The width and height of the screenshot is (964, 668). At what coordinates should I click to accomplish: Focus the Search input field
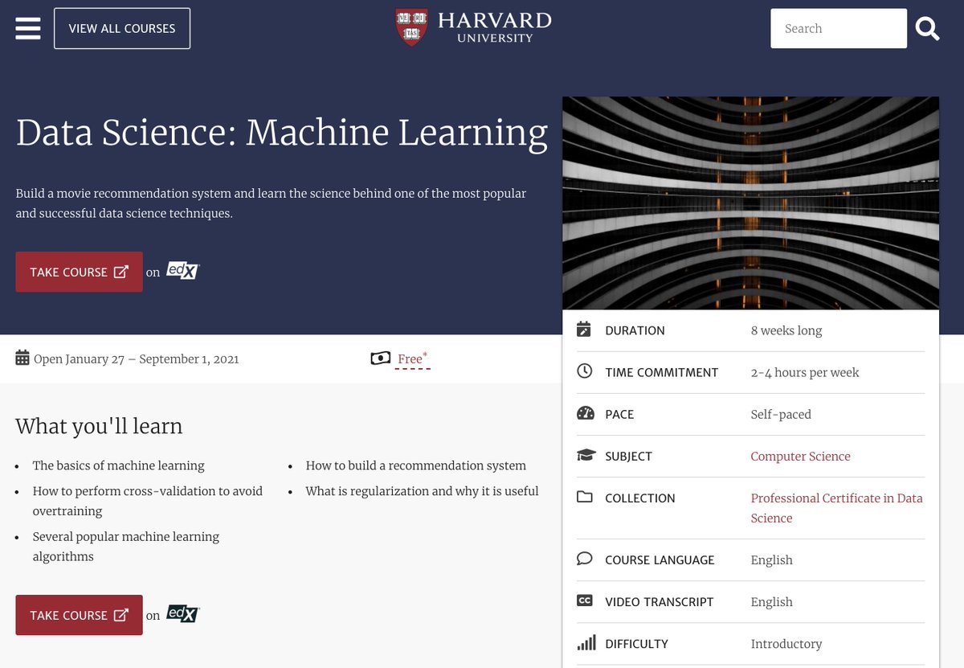pos(839,28)
